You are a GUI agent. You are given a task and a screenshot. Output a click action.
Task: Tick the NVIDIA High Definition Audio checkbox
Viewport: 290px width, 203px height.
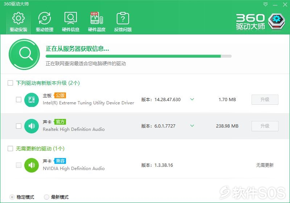(x=19, y=165)
